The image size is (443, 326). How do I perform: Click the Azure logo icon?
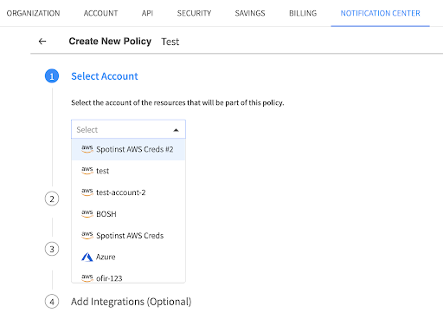coord(87,257)
